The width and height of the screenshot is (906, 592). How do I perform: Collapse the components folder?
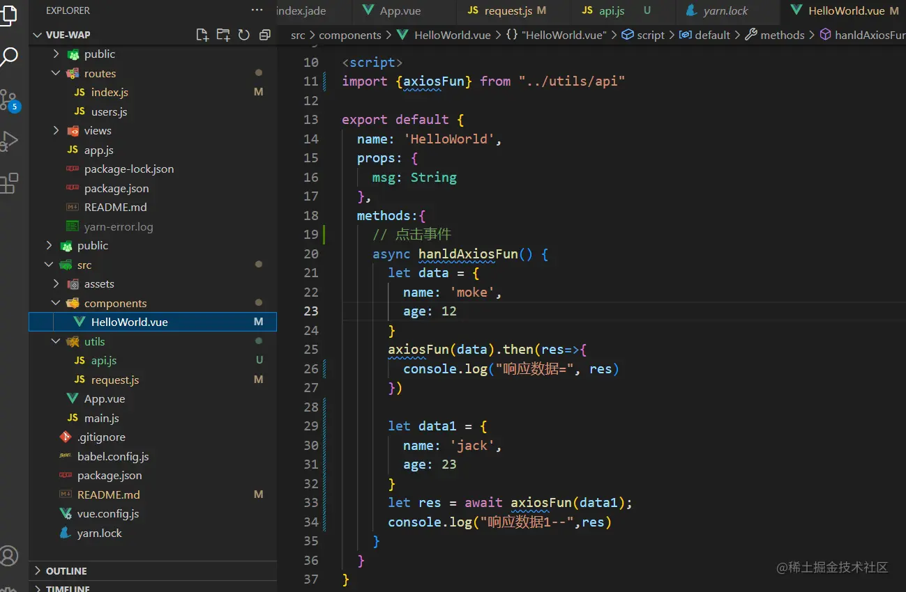[x=115, y=304]
